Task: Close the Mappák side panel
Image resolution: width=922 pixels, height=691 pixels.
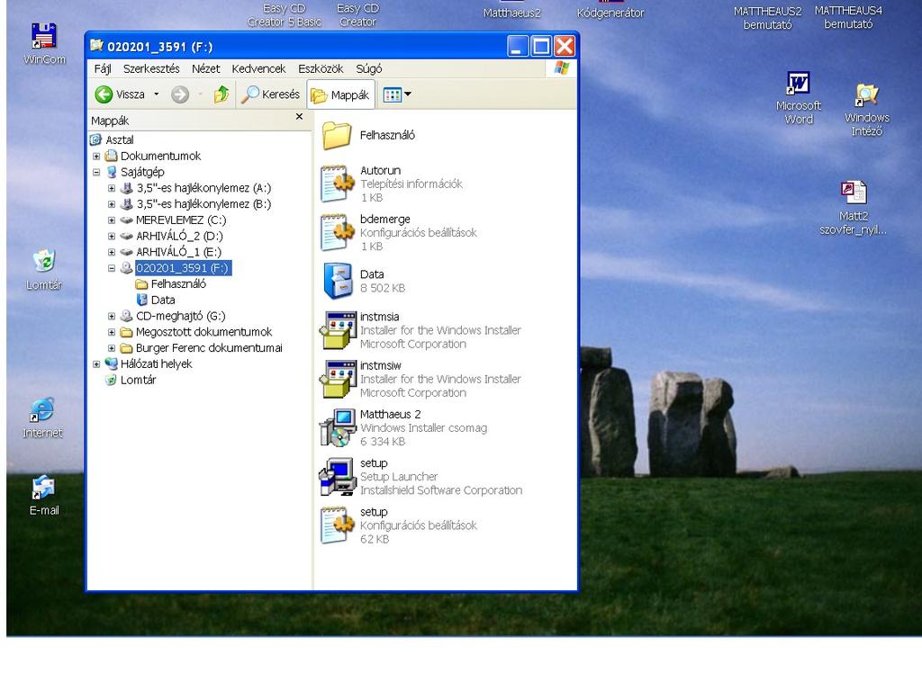Action: [x=299, y=116]
